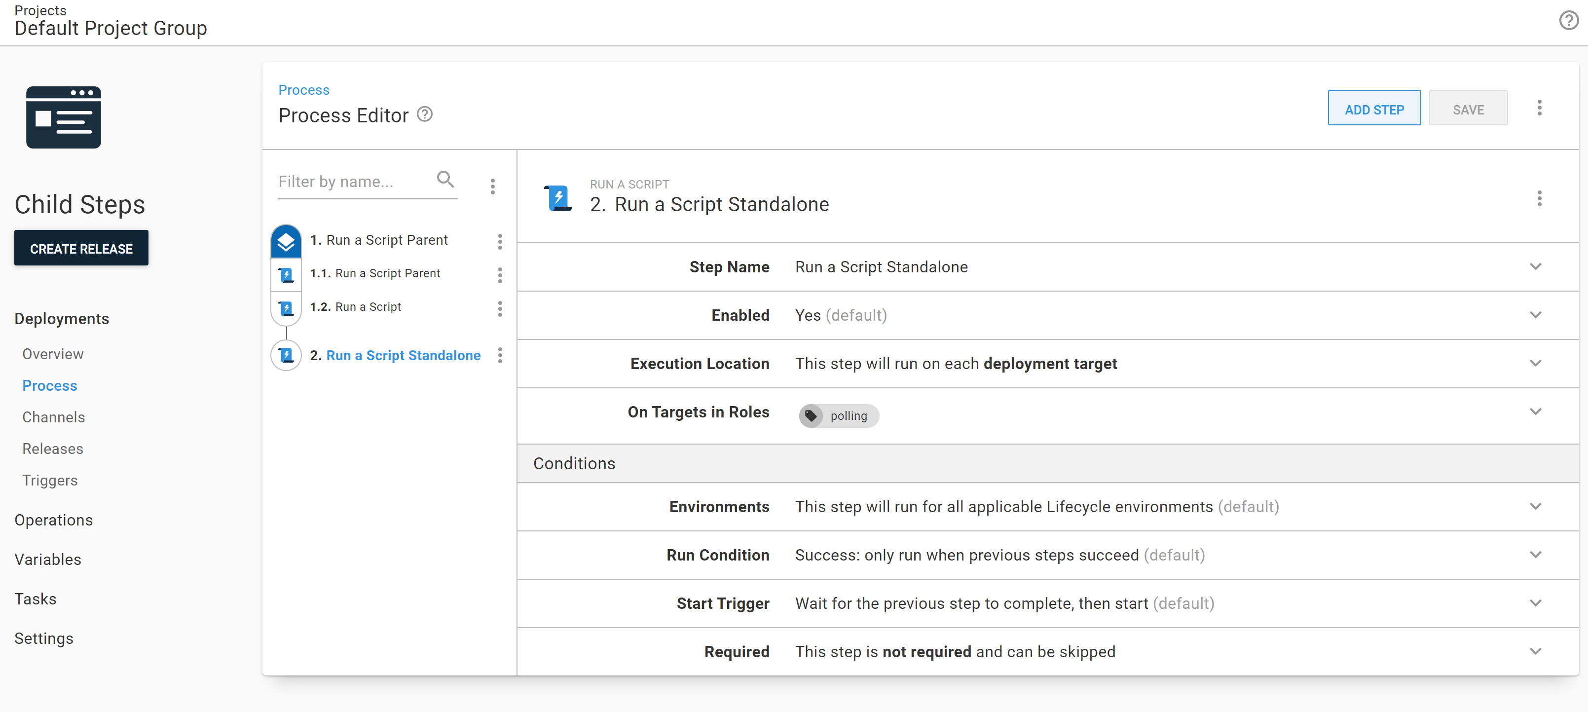Viewport: 1588px width, 712px height.
Task: Expand the Run Condition section
Action: coord(1536,555)
